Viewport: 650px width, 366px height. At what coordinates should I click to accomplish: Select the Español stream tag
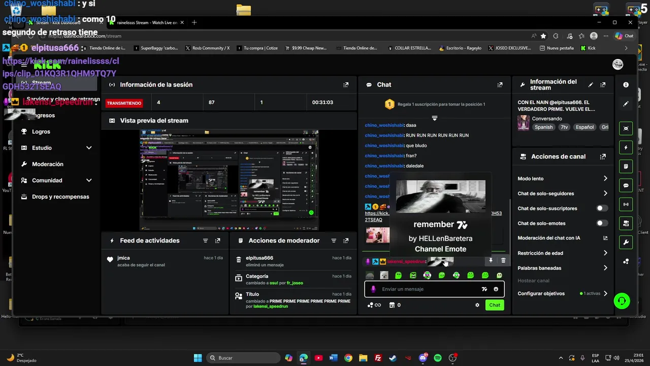click(x=584, y=127)
